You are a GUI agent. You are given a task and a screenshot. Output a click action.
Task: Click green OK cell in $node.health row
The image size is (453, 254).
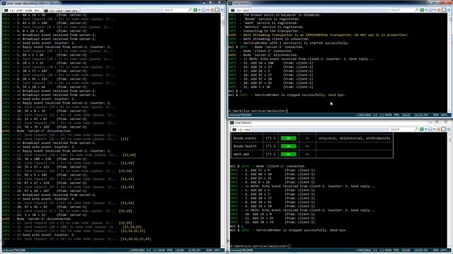(x=288, y=146)
